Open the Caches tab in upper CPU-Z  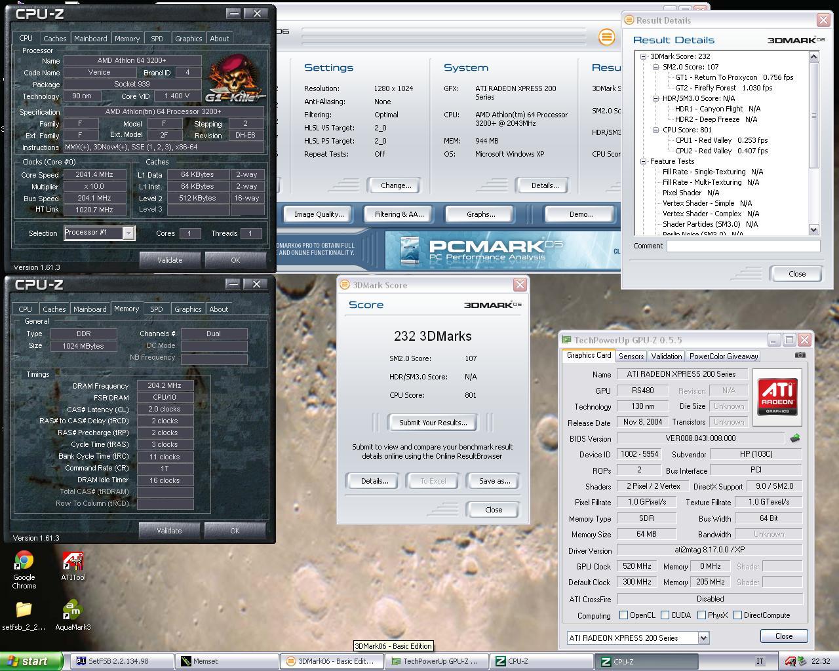point(55,39)
